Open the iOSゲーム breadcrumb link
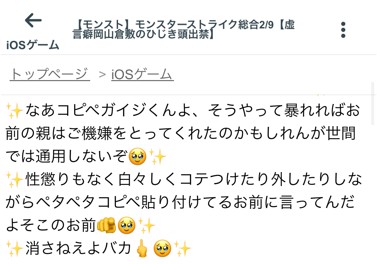 click(x=142, y=74)
